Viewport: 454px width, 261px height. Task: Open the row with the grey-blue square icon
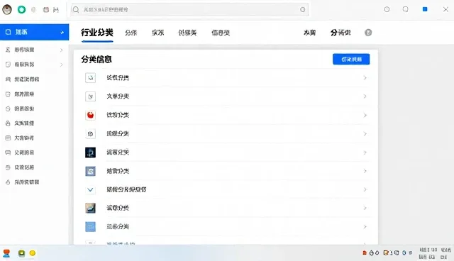point(226,171)
